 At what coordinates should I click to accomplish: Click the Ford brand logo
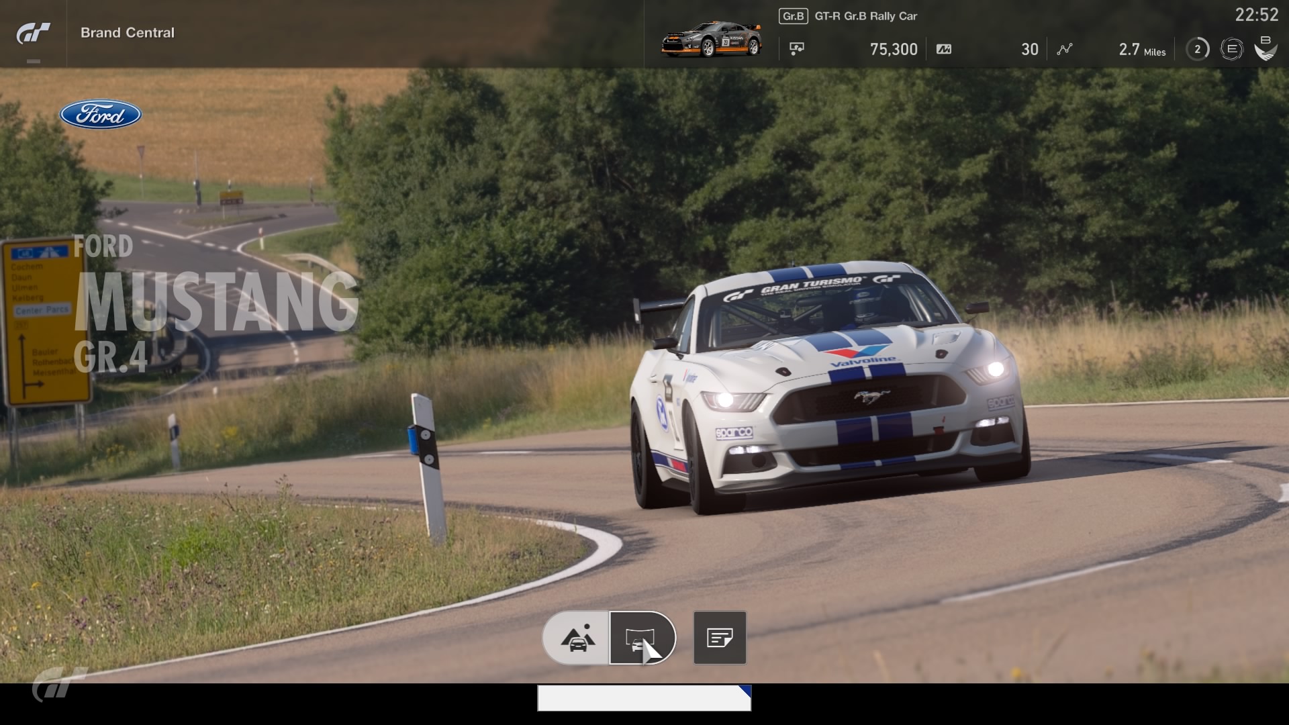coord(101,115)
